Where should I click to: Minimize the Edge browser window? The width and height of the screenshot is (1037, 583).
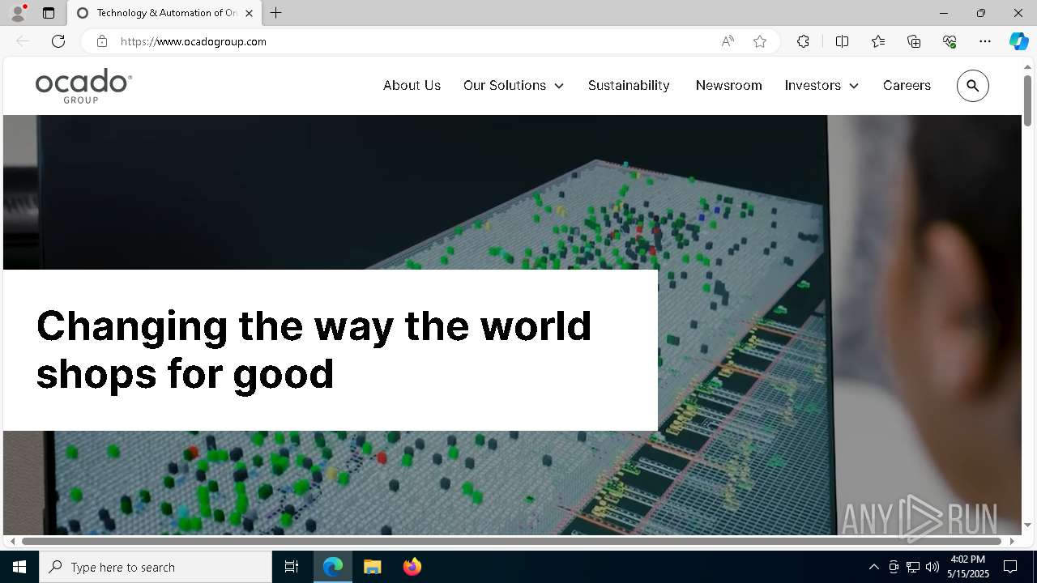tap(944, 13)
